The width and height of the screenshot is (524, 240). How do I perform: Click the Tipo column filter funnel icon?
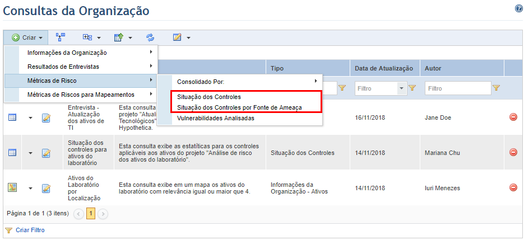click(x=342, y=88)
